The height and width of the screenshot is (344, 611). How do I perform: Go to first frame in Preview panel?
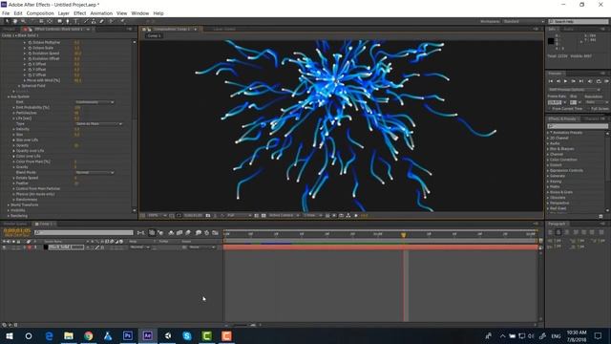click(551, 81)
